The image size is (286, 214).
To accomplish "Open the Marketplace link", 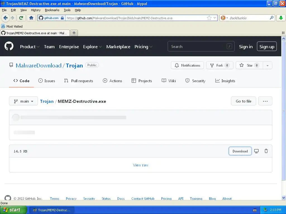I will [x=118, y=47].
